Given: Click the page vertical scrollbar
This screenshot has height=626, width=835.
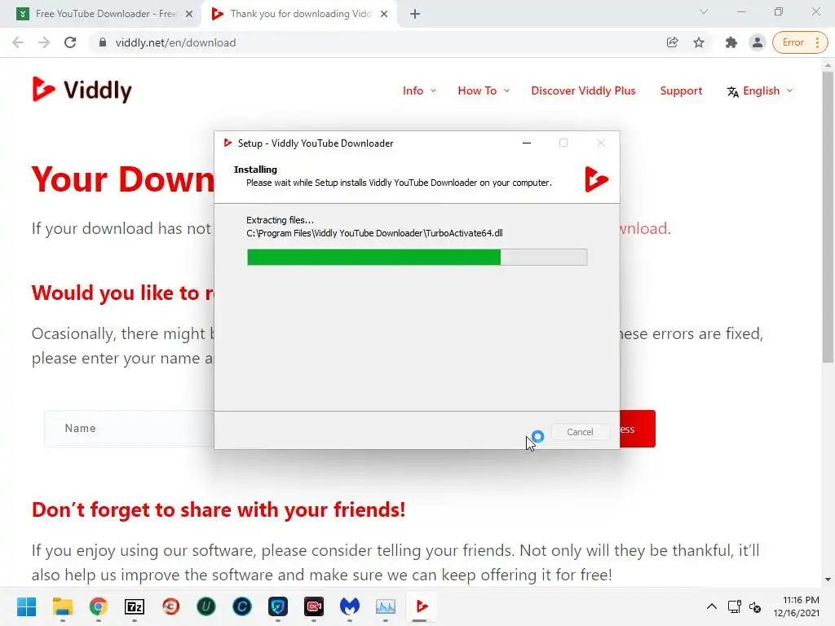Looking at the screenshot, I should tap(827, 217).
